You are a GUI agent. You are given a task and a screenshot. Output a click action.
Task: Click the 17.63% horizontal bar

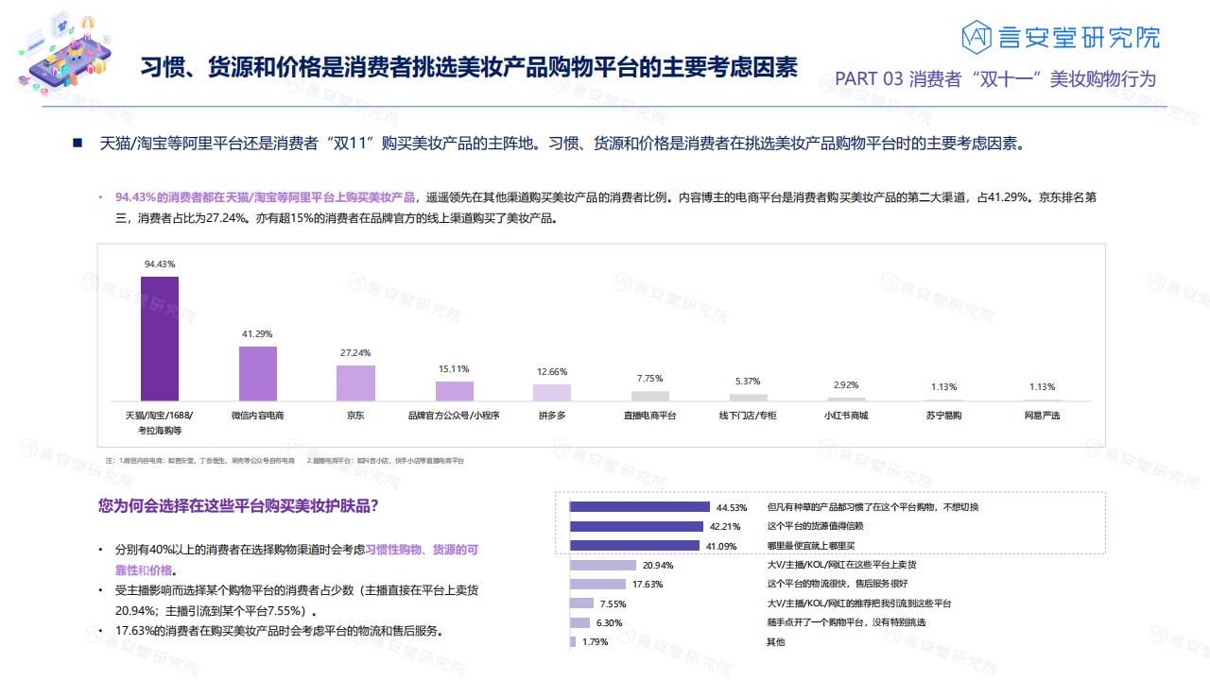(x=597, y=584)
